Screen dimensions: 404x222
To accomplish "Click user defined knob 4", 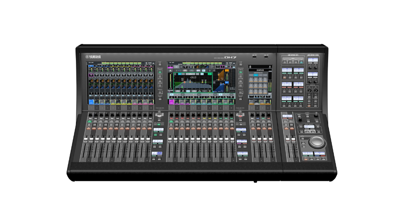I will (316, 82).
